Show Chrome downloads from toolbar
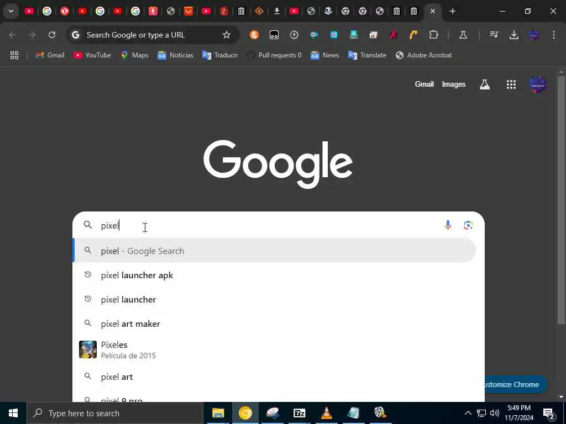Screen dimensions: 566x424 (x=513, y=35)
